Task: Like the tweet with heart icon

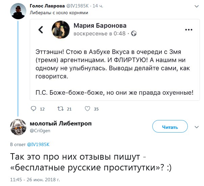Action: pyautogui.click(x=87, y=109)
